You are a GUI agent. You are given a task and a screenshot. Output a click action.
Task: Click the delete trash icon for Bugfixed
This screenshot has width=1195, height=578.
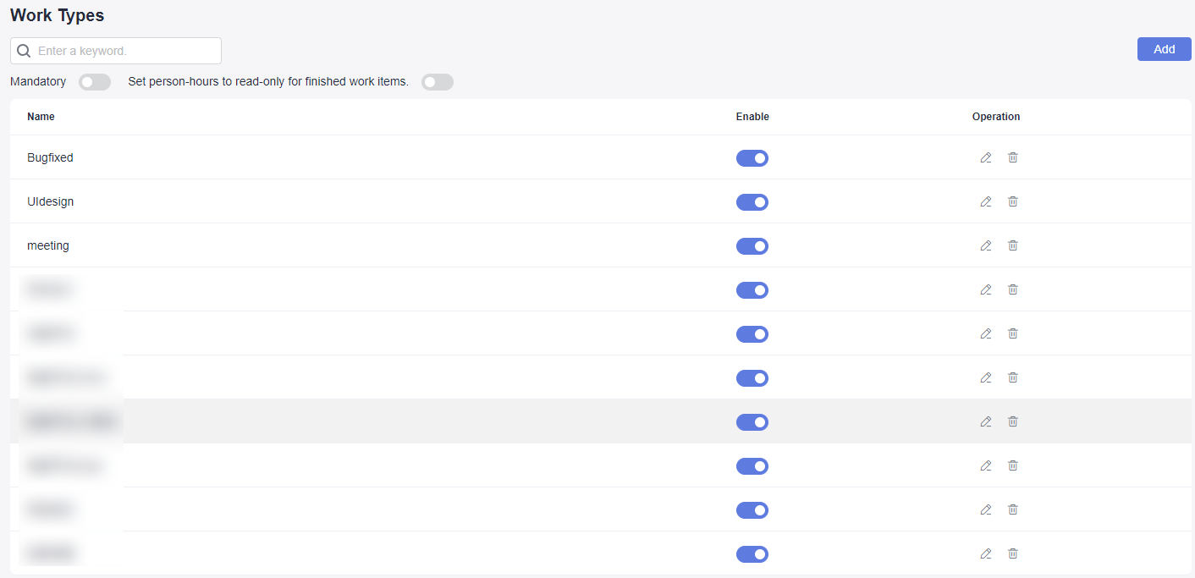coord(1012,157)
